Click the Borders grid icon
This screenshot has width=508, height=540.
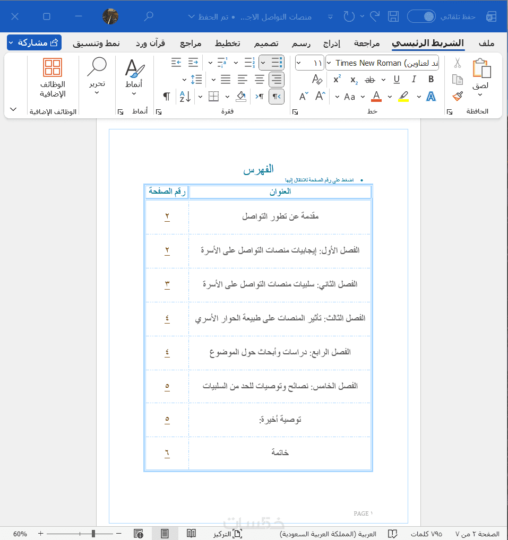pyautogui.click(x=214, y=97)
